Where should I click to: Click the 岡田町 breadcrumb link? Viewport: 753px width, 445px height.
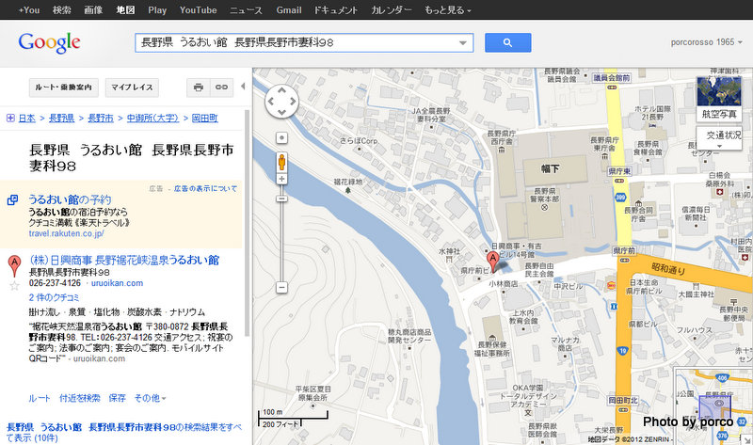click(204, 119)
